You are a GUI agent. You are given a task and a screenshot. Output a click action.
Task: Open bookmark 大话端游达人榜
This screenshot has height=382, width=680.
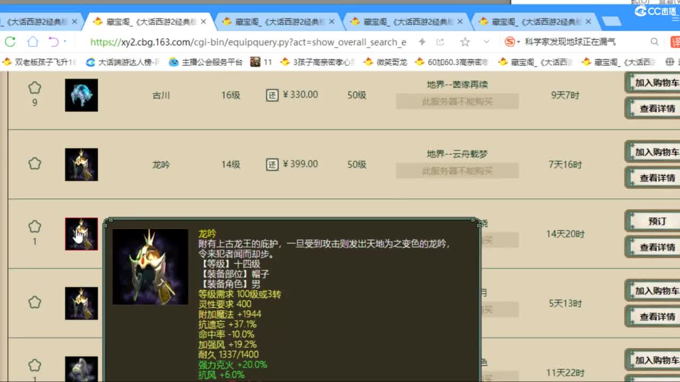point(123,62)
